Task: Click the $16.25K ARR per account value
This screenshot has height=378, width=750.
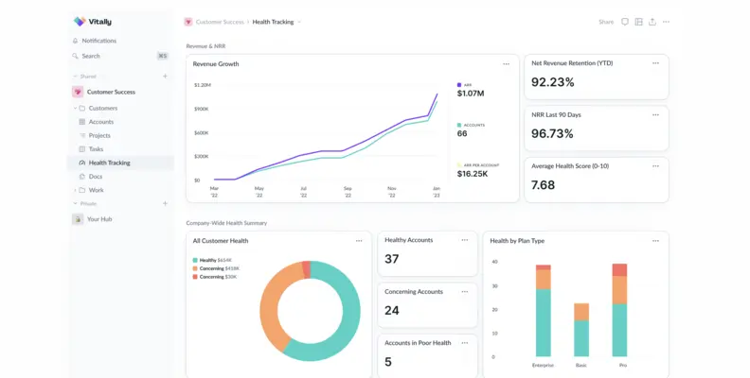Action: (x=473, y=174)
